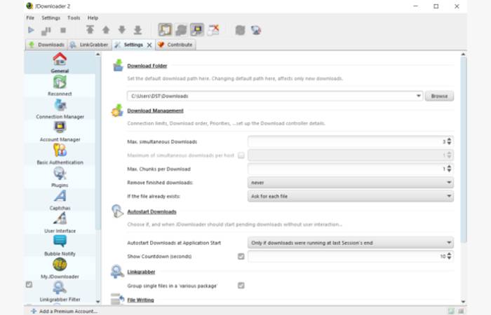Open the Basic Authentication settings
The image size is (491, 315).
60,155
